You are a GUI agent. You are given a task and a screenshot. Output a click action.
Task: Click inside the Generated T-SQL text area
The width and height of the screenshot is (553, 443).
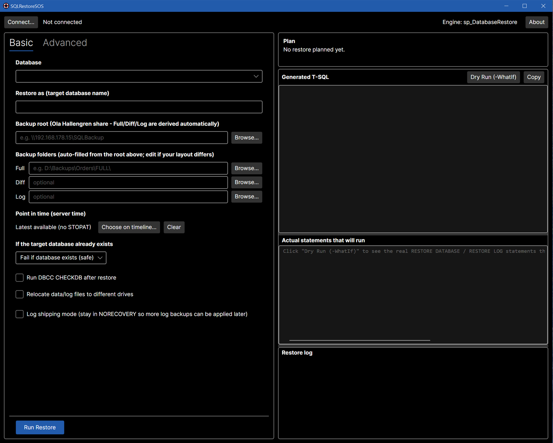pyautogui.click(x=413, y=159)
